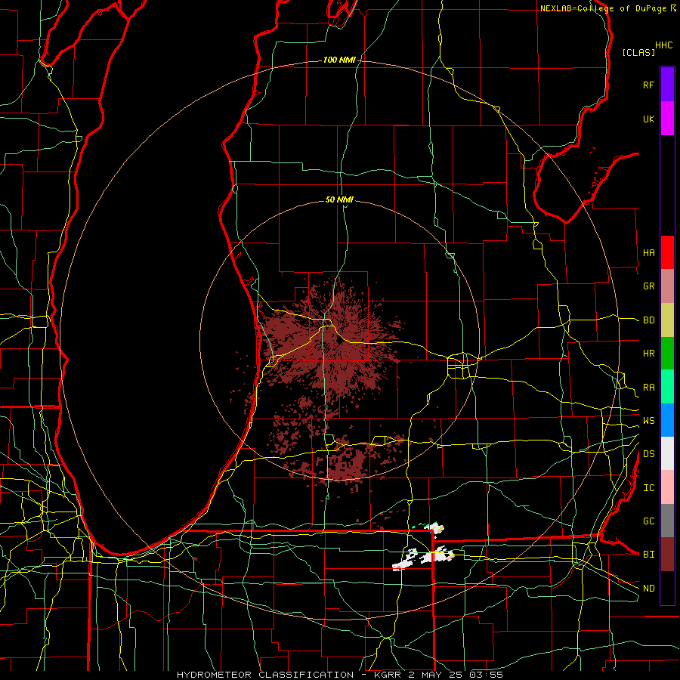Click the ND legend label
This screenshot has width=680, height=680.
point(648,588)
